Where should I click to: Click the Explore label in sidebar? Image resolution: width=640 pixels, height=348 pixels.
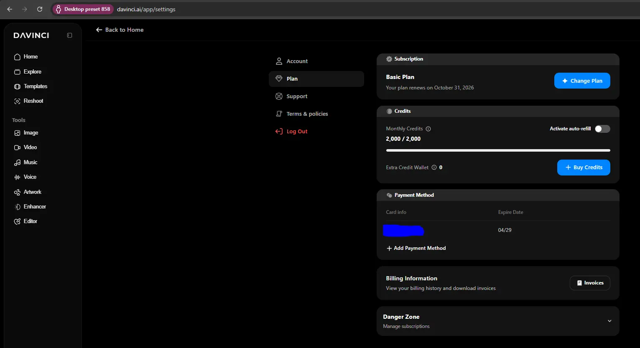click(x=33, y=72)
